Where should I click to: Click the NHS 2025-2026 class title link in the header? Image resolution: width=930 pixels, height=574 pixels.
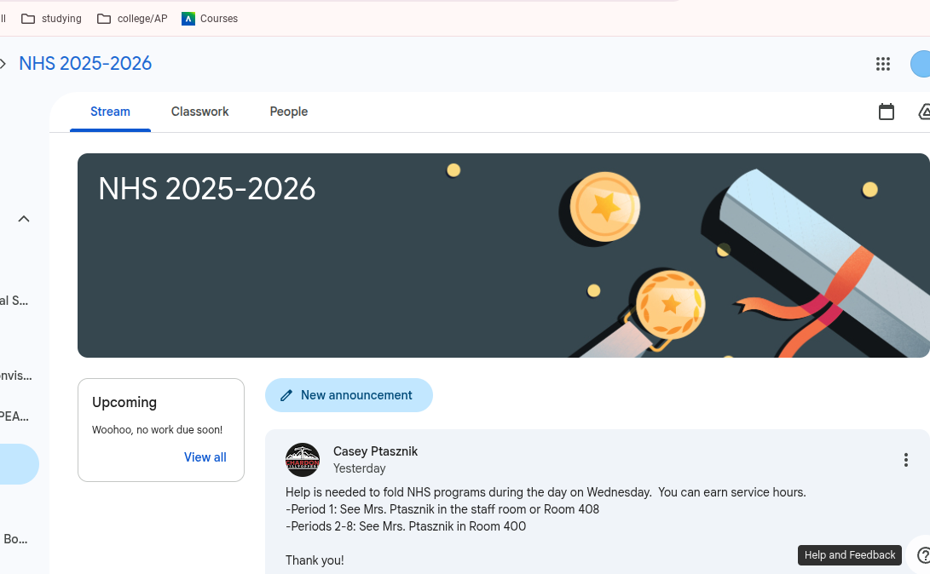coord(85,63)
